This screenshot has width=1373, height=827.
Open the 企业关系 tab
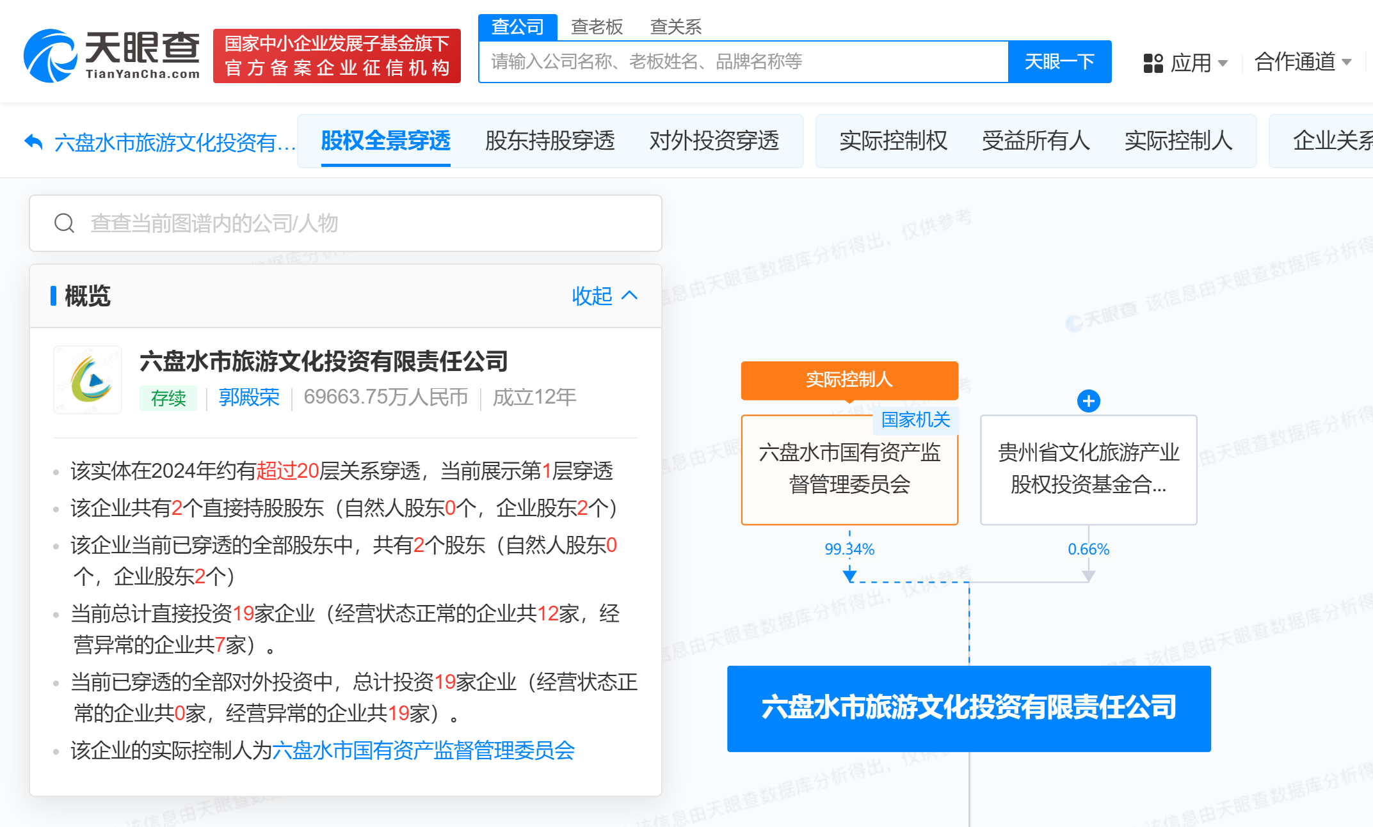pyautogui.click(x=1333, y=141)
